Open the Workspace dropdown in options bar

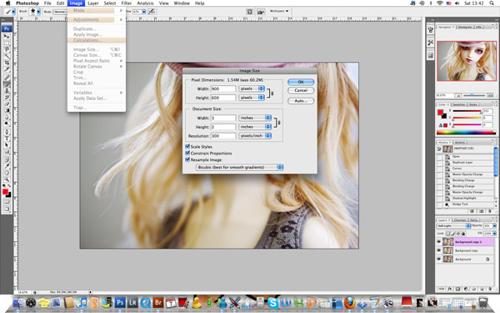tap(279, 11)
